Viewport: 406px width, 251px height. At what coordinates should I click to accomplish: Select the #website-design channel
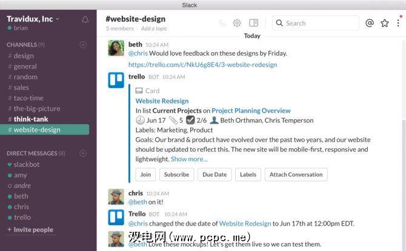[44, 129]
